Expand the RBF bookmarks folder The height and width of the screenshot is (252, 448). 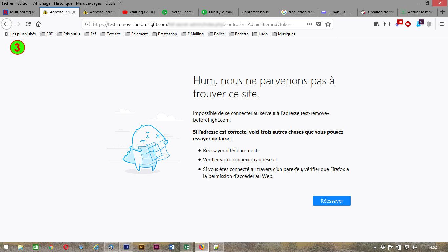click(x=46, y=34)
